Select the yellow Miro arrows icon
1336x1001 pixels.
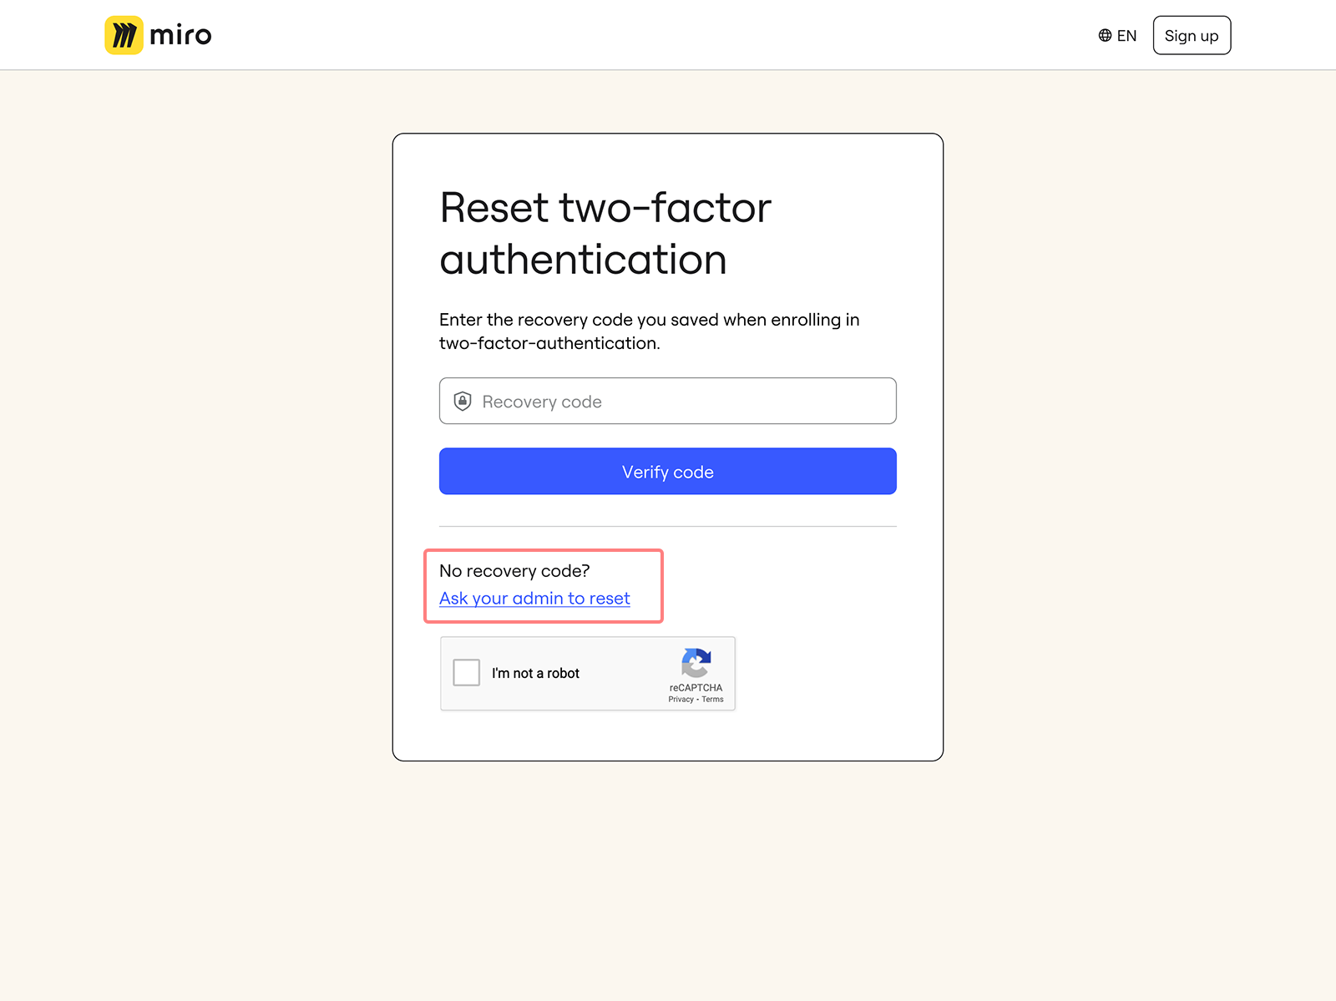coord(123,34)
